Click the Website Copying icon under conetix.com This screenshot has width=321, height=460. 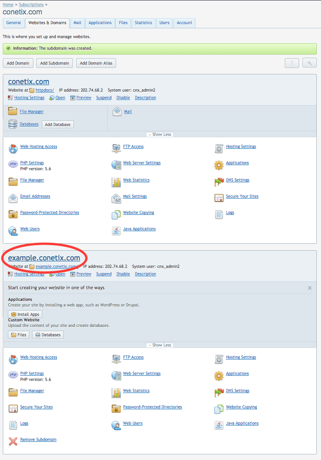(116, 215)
